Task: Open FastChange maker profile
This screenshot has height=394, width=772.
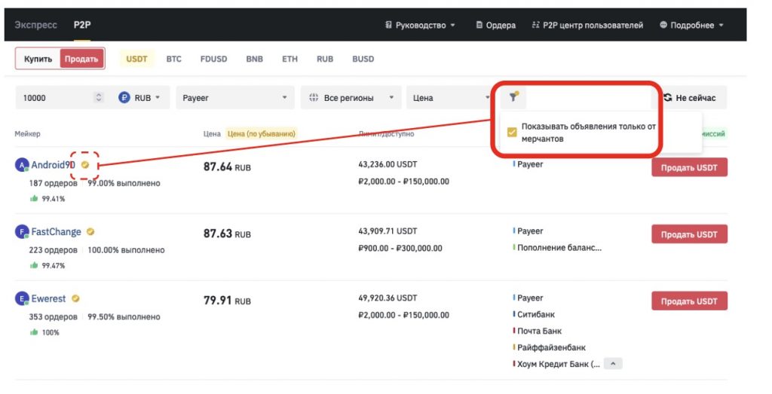Action: (x=56, y=232)
